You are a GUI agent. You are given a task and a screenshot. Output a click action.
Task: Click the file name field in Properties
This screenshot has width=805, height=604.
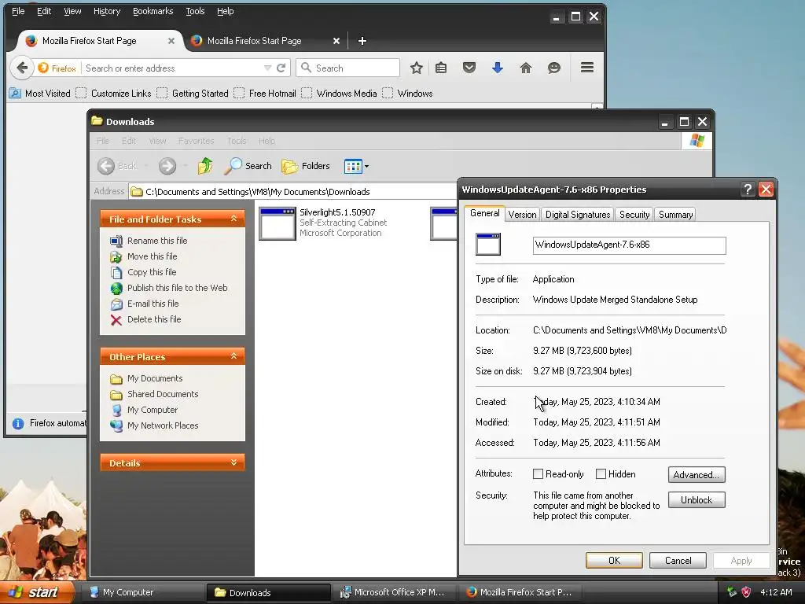(x=630, y=245)
